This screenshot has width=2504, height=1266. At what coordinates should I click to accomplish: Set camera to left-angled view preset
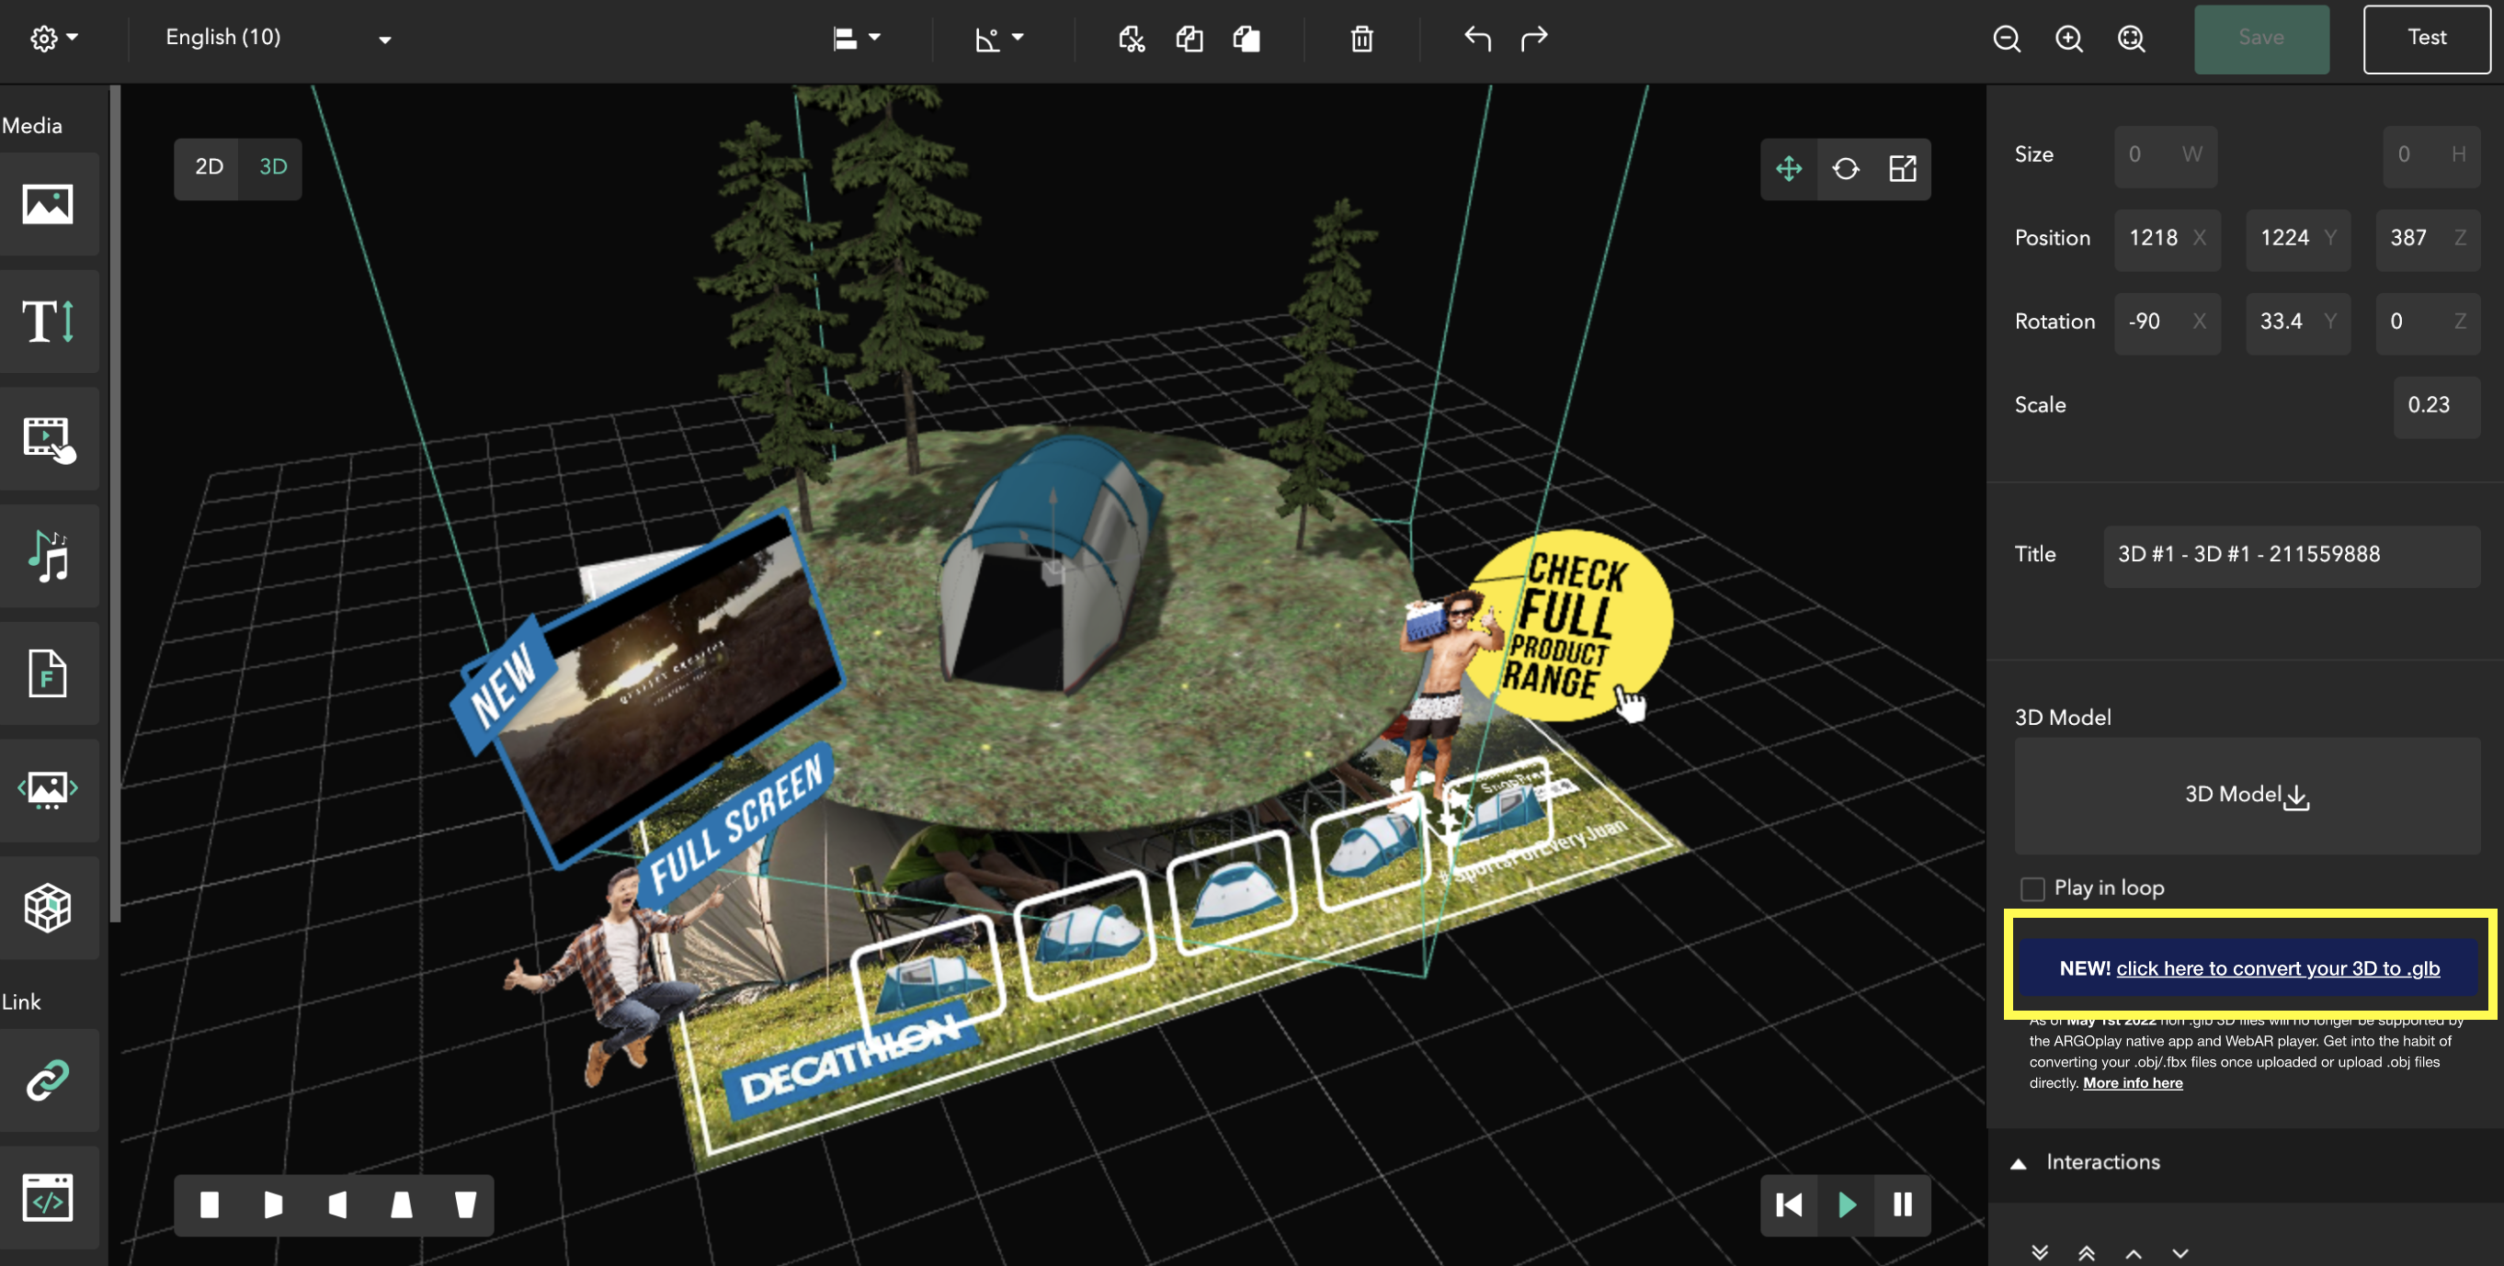click(x=337, y=1204)
